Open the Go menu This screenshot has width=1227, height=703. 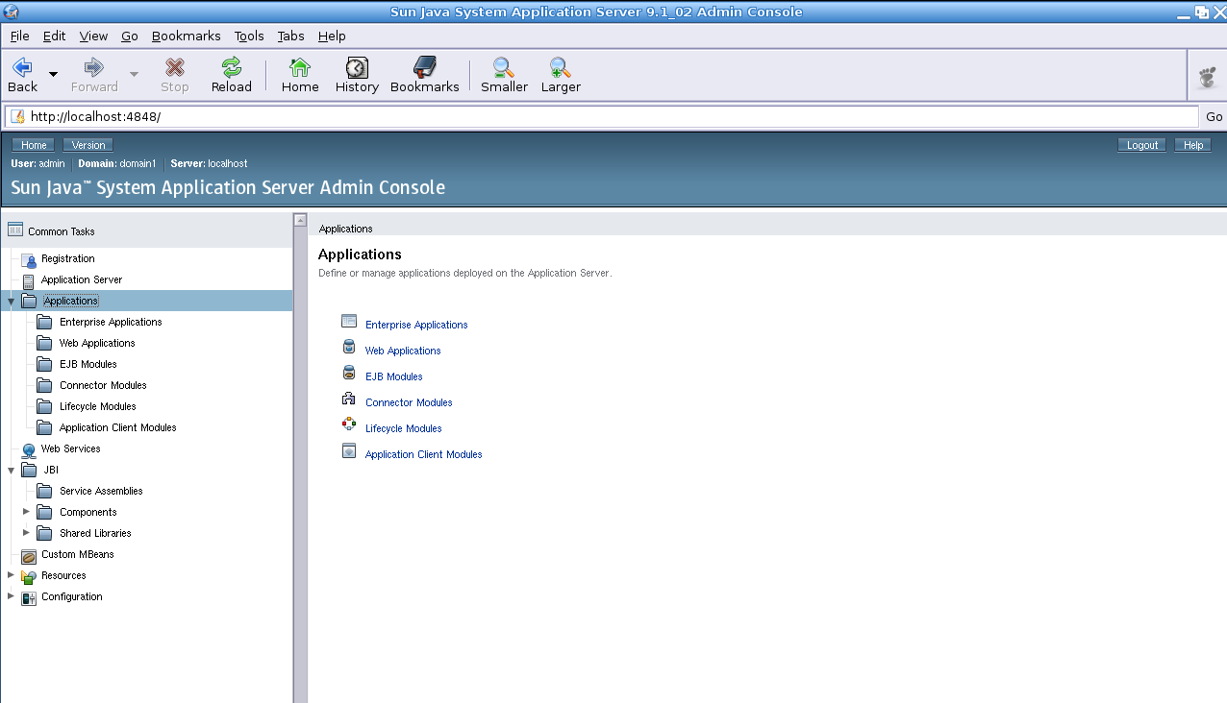pos(130,36)
